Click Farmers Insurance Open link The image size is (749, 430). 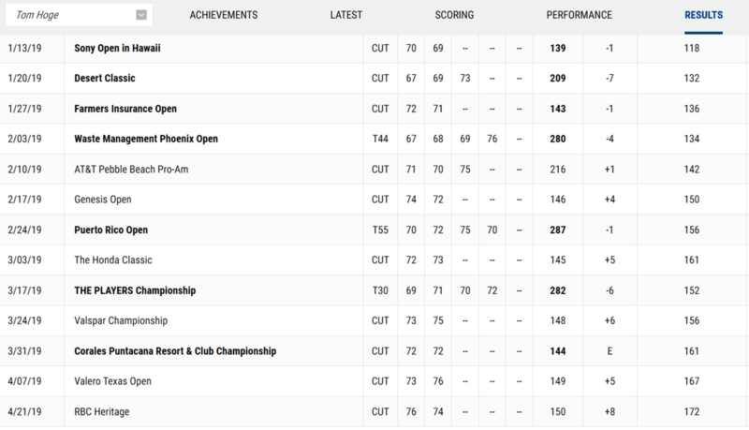125,109
